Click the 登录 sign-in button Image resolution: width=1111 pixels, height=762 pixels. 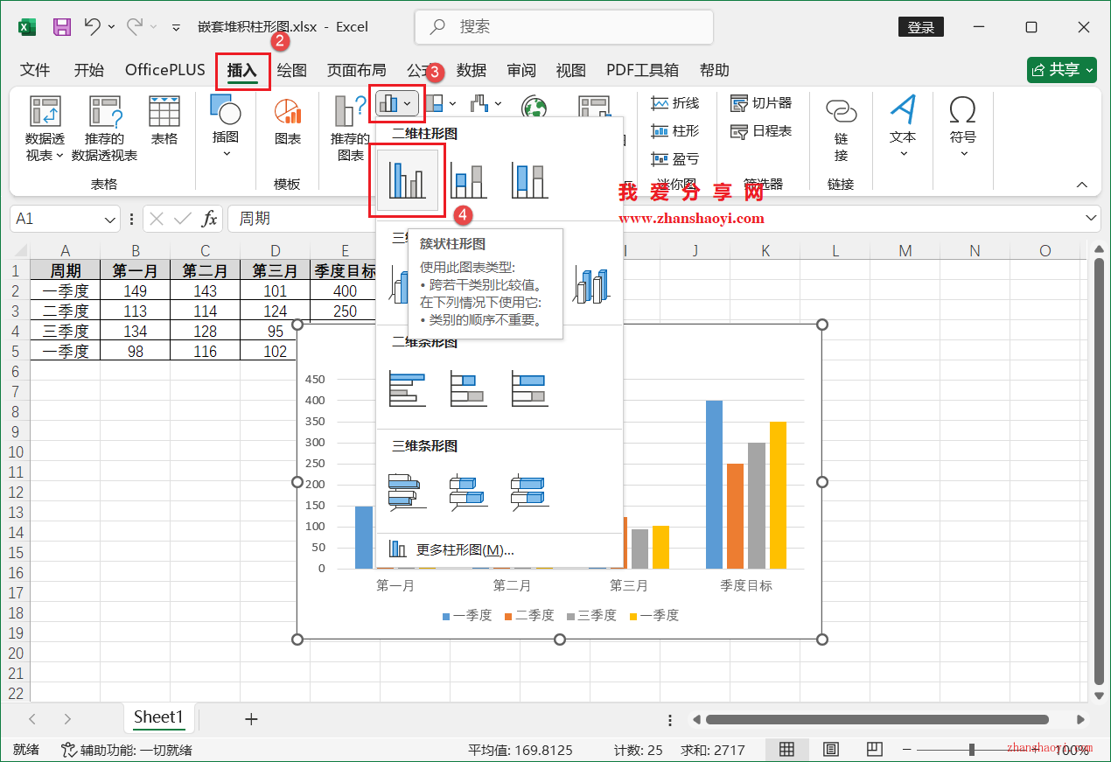920,26
